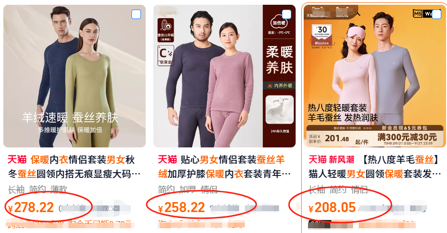Click the ¥258.22 price
The height and width of the screenshot is (233, 447).
tap(181, 208)
